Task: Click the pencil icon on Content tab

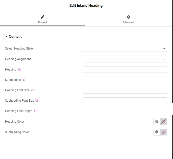Action: coord(42,17)
